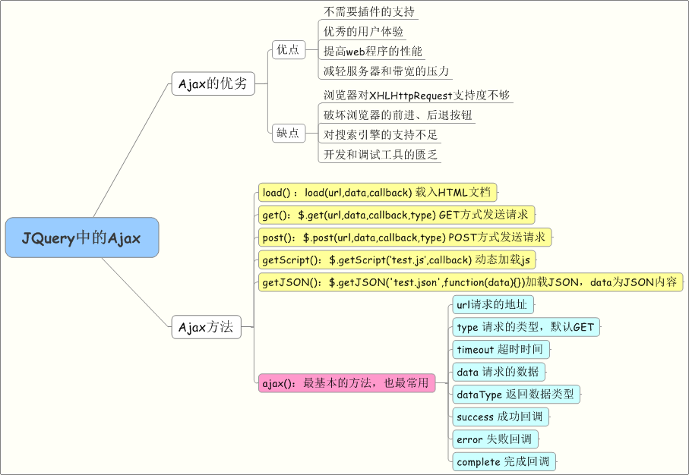Image resolution: width=689 pixels, height=475 pixels.
Task: Select the text 减轻服务器和带宽的压力
Action: [x=386, y=71]
